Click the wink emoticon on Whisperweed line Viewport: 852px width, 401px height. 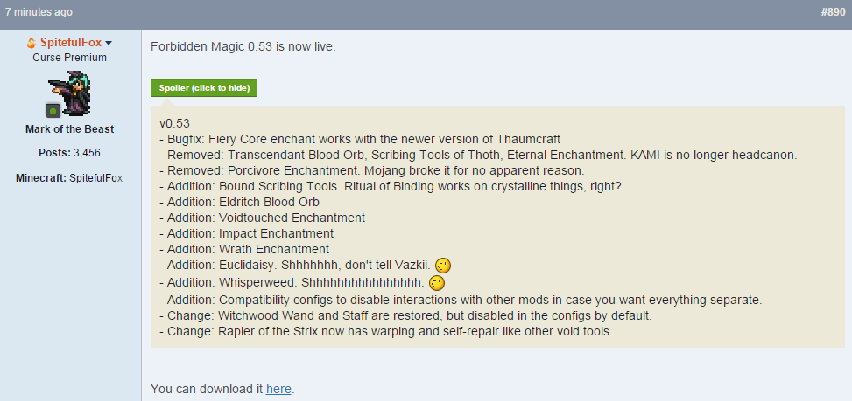pyautogui.click(x=437, y=283)
